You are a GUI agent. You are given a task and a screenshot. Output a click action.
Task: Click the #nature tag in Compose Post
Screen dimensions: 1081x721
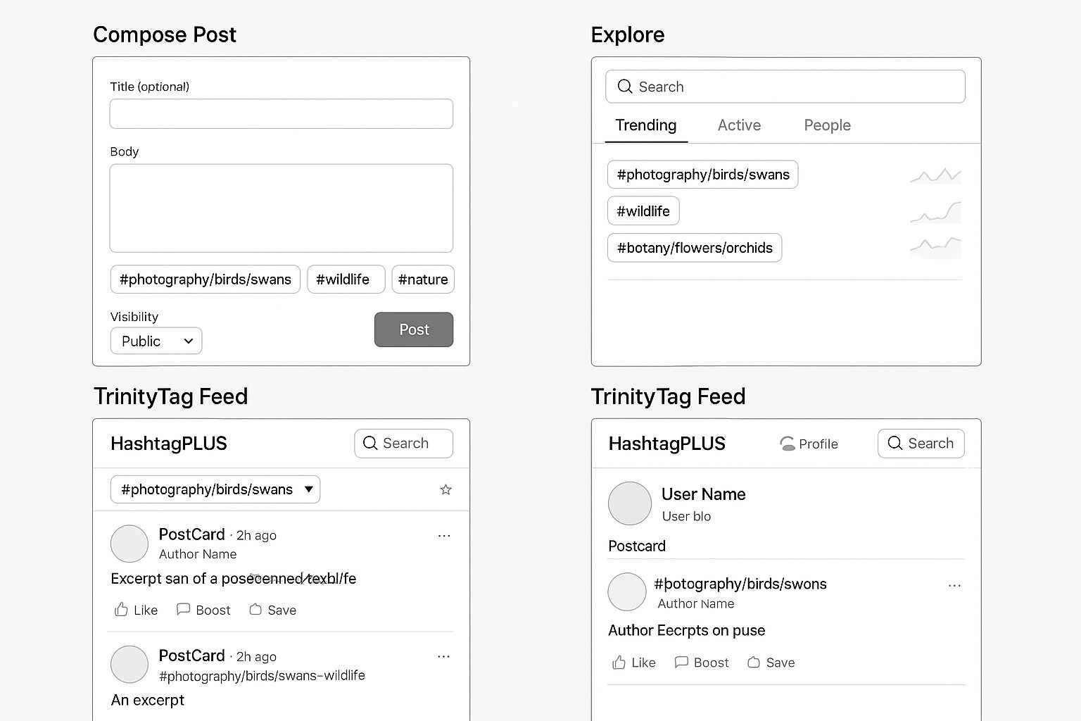click(423, 280)
